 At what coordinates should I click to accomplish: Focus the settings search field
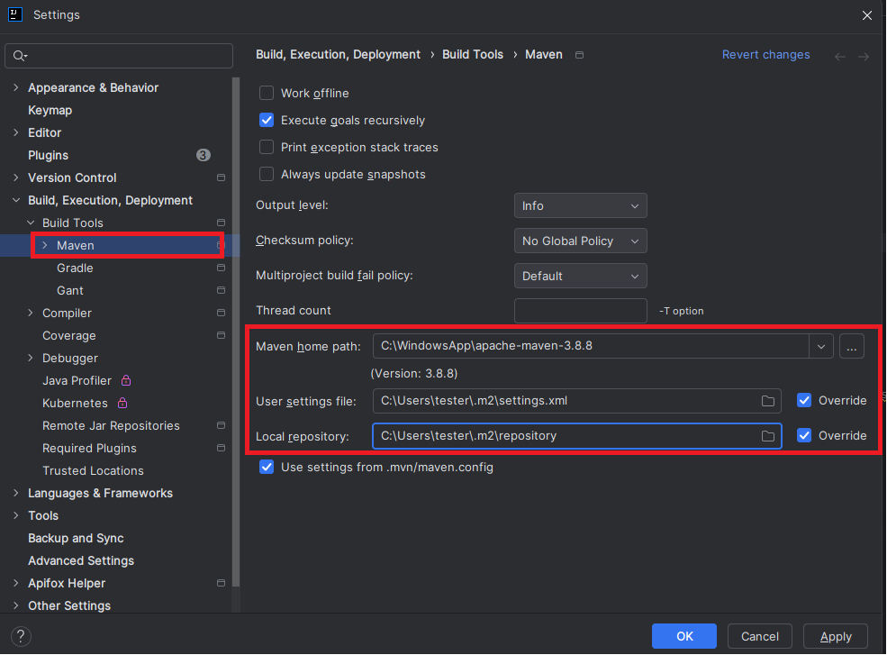[x=119, y=56]
